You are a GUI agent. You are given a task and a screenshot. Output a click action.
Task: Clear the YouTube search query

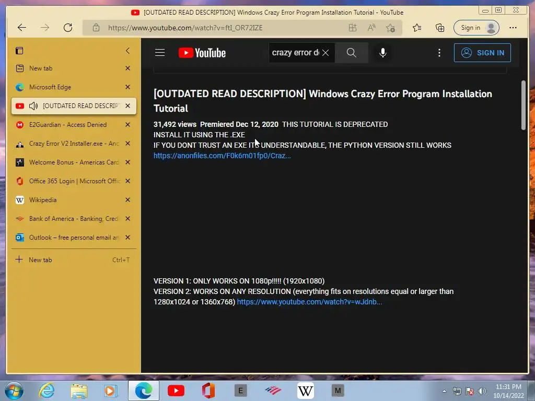pyautogui.click(x=325, y=53)
